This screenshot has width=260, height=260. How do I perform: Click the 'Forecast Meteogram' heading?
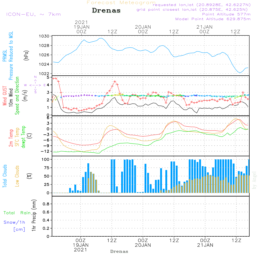pos(121,3)
